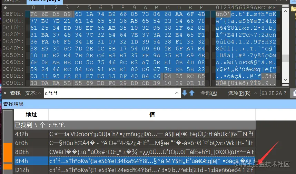Select the 432h search result row
The image size is (296, 174).
(135, 134)
